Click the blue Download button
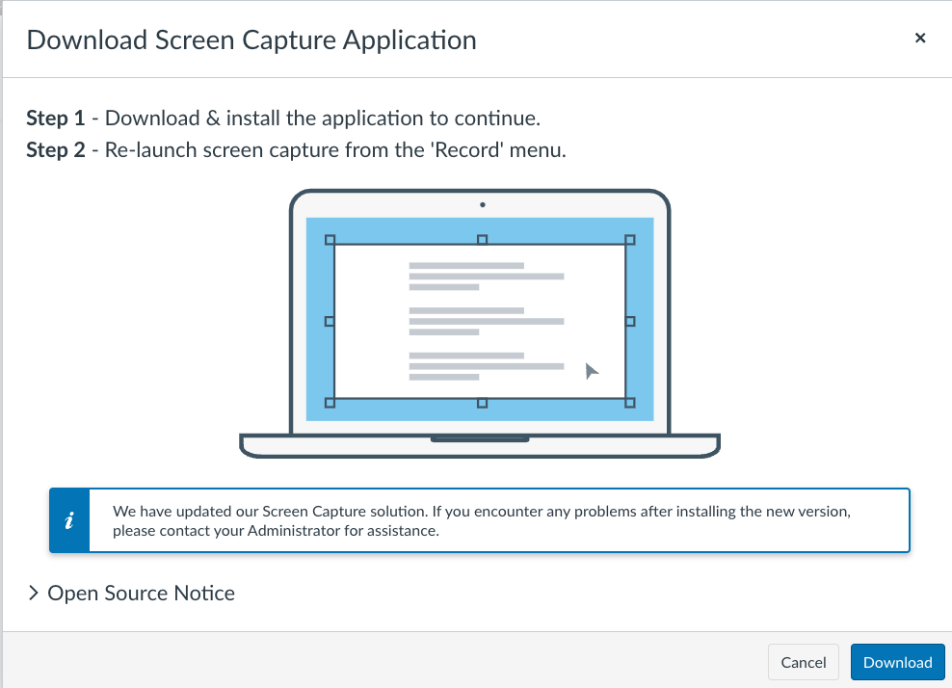This screenshot has width=952, height=688. (897, 662)
